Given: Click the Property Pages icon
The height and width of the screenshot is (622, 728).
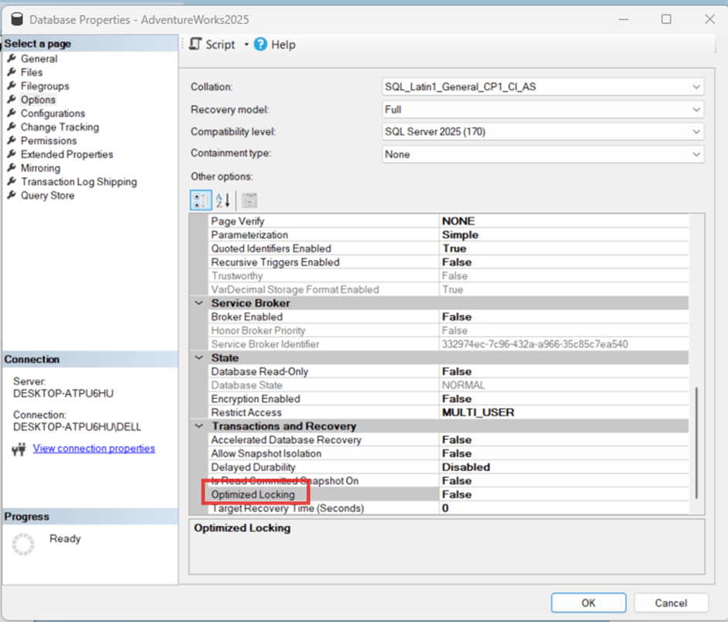Looking at the screenshot, I should pyautogui.click(x=249, y=200).
